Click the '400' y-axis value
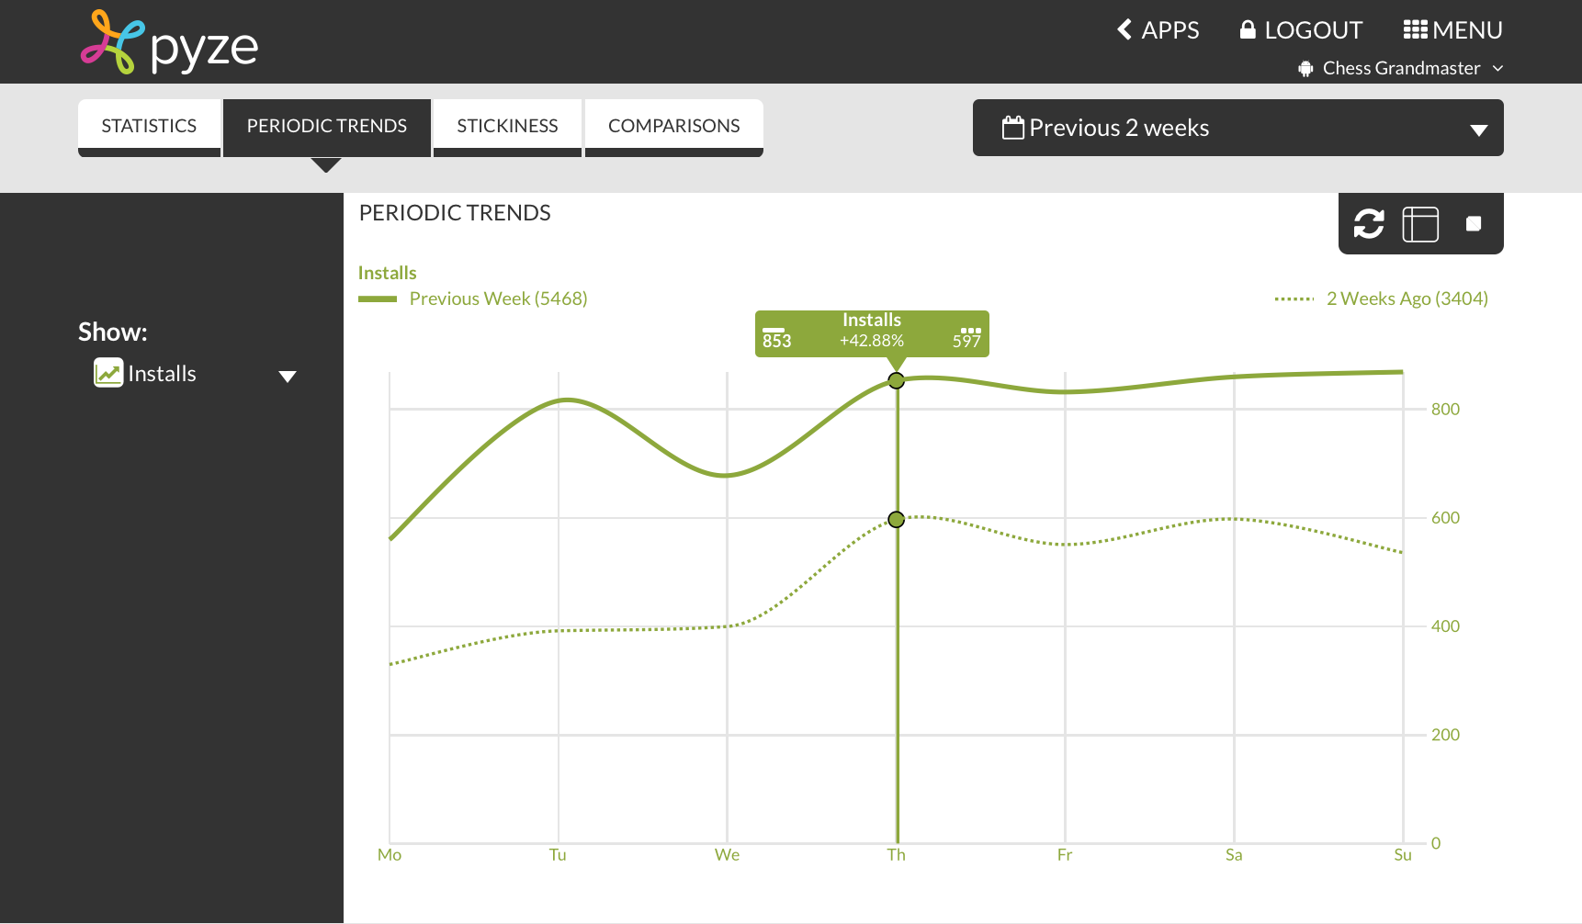Screen dimensions: 1582x924 pos(1445,626)
